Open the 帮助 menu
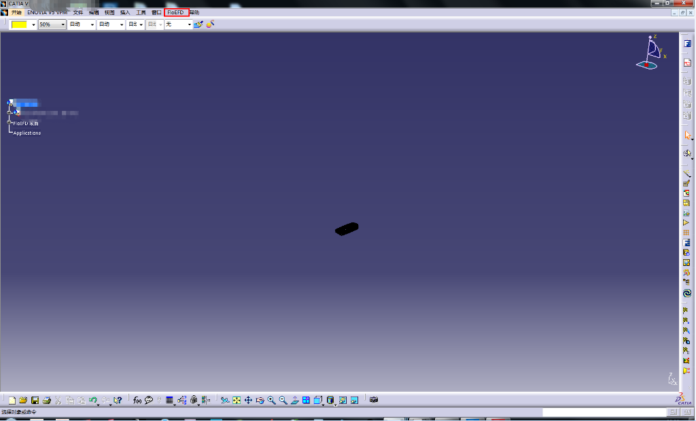The image size is (696, 421). 194,12
